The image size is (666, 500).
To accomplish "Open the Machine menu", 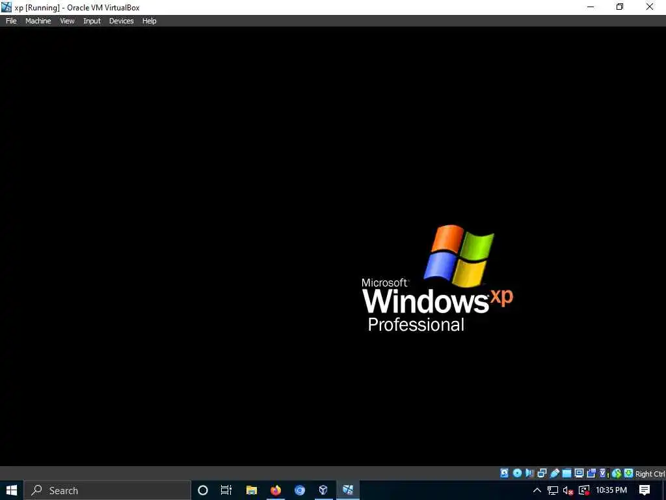I will [38, 21].
